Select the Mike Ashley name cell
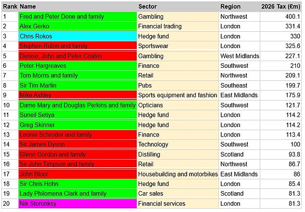The width and height of the screenshot is (305, 212). pyautogui.click(x=77, y=95)
